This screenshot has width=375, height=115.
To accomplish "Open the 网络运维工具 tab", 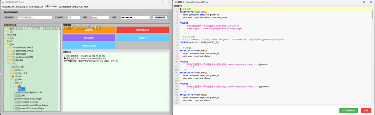I will pyautogui.click(x=8, y=6).
